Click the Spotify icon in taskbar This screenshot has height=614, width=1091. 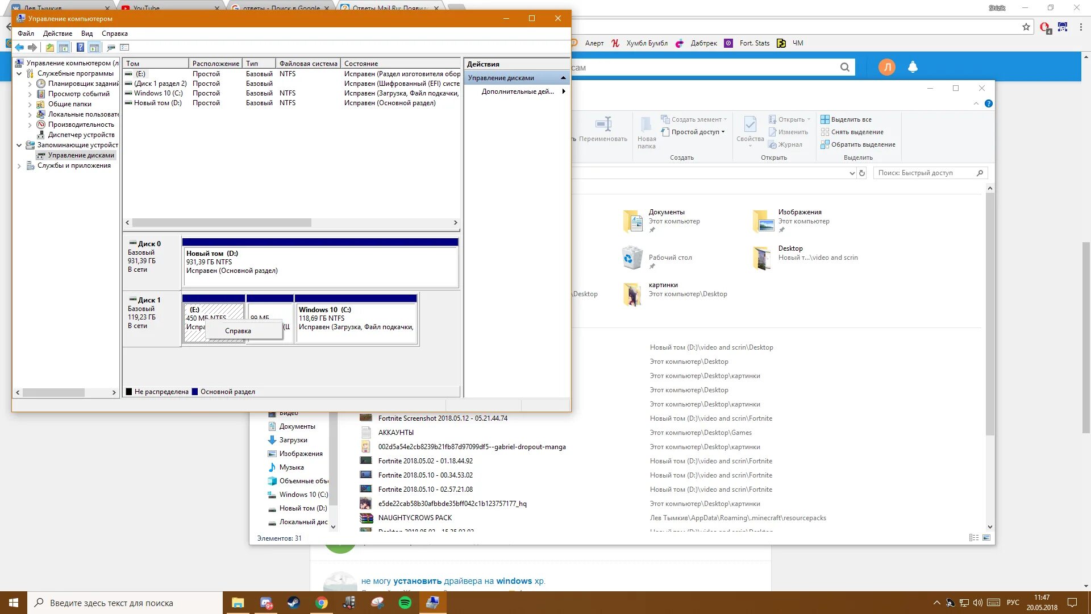coord(405,603)
